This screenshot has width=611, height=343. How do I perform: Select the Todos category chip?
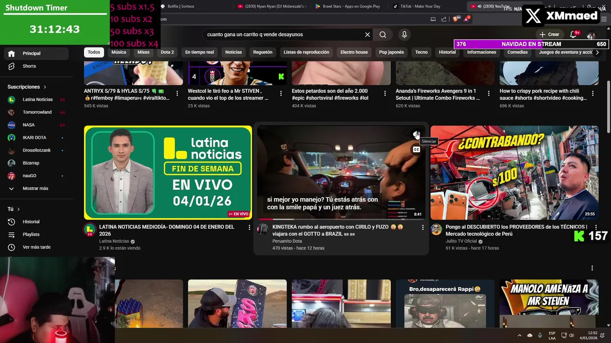(94, 52)
